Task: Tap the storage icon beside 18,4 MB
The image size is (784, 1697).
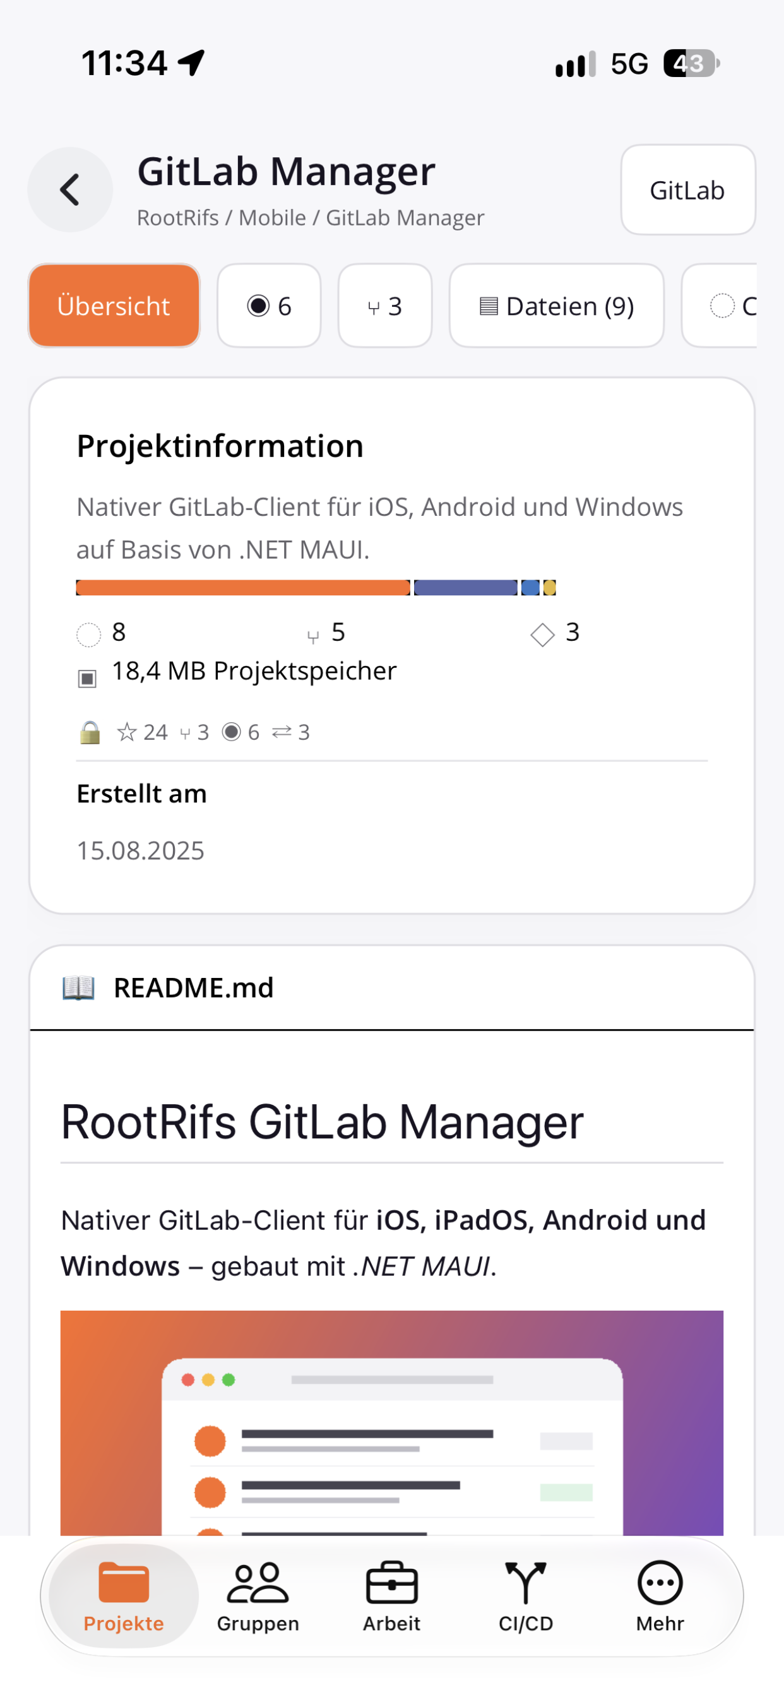Action: coord(87,678)
